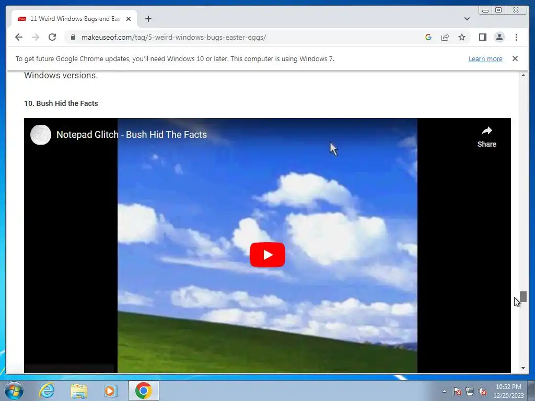Click the Chrome taskbar button

(x=143, y=391)
